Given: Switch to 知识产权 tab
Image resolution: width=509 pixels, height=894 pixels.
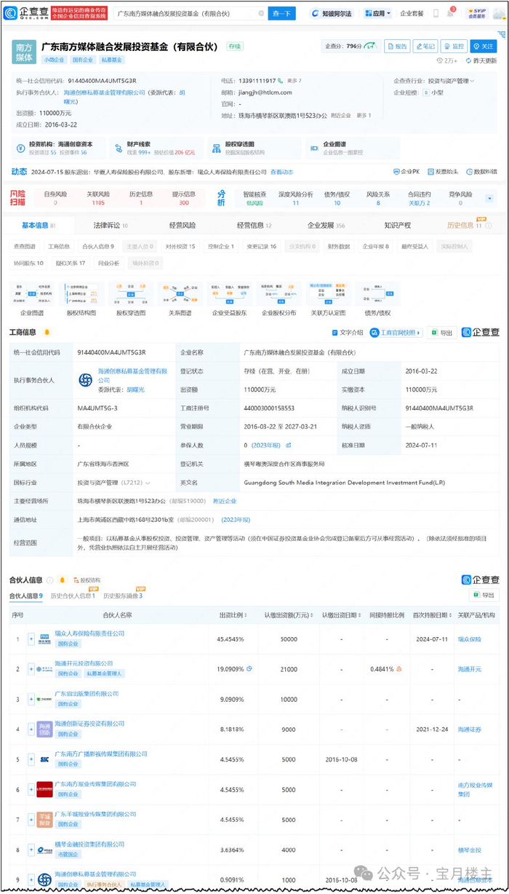Looking at the screenshot, I should tap(398, 226).
